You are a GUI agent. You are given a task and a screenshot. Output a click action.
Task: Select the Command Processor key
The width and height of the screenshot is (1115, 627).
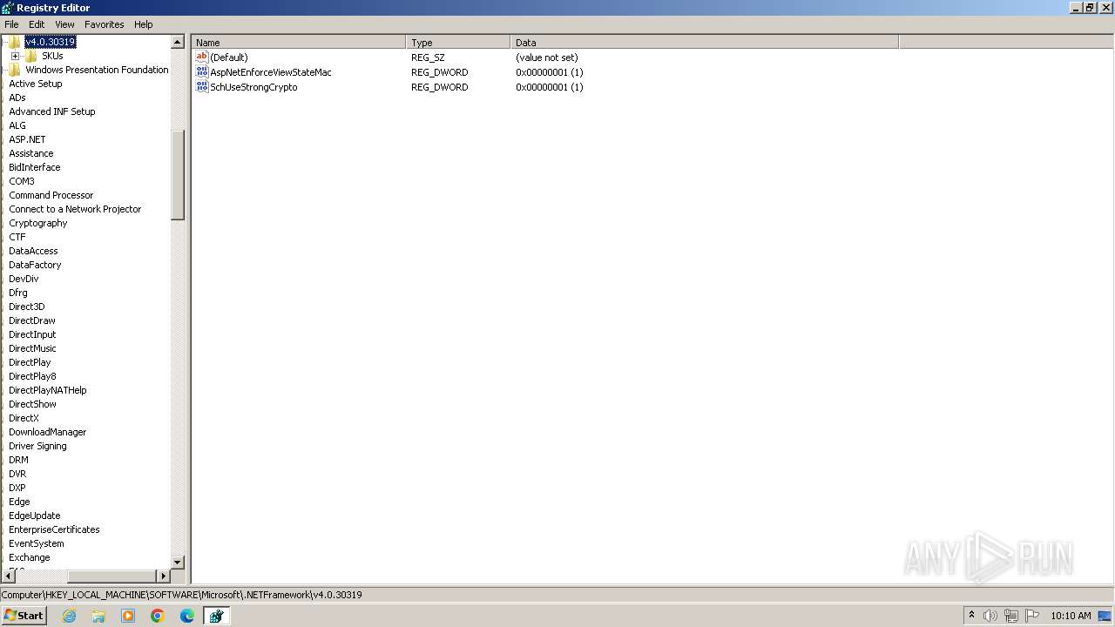click(51, 195)
